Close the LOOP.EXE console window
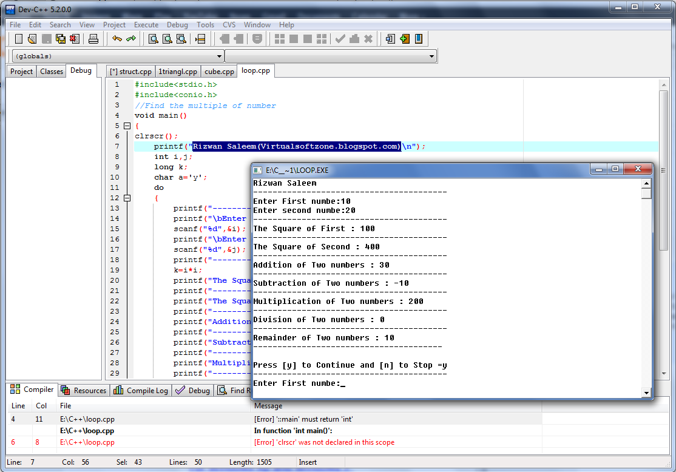 point(638,169)
